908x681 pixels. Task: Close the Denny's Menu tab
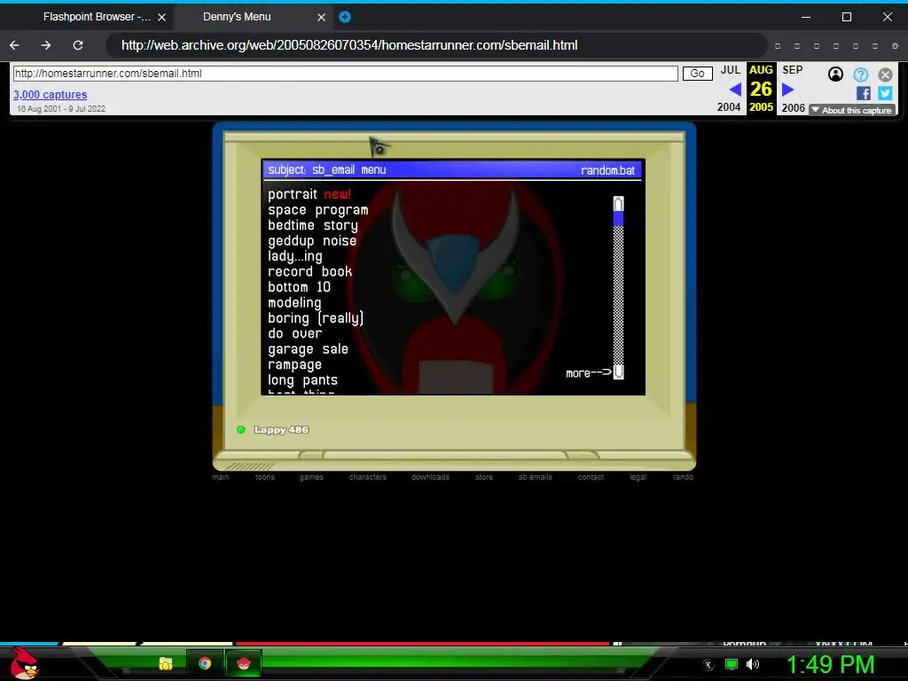point(321,18)
